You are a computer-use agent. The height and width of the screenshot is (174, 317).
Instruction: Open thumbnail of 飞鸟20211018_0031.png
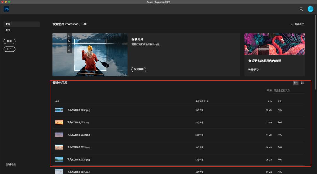click(x=59, y=122)
